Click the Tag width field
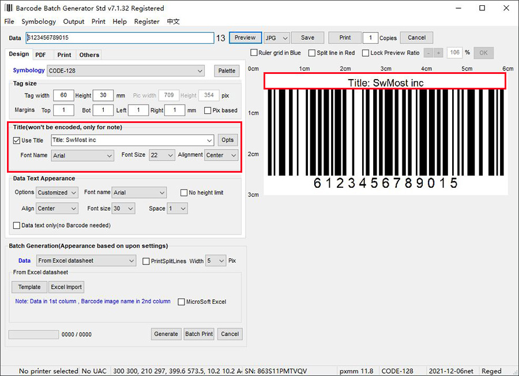This screenshot has height=376, width=519. point(63,95)
